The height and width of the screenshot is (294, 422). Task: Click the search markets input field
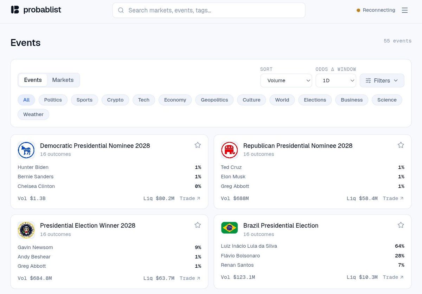pos(209,10)
